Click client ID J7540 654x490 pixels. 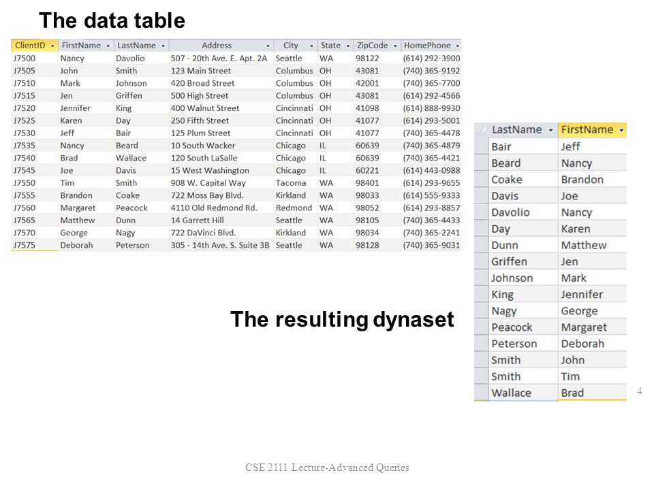click(25, 159)
